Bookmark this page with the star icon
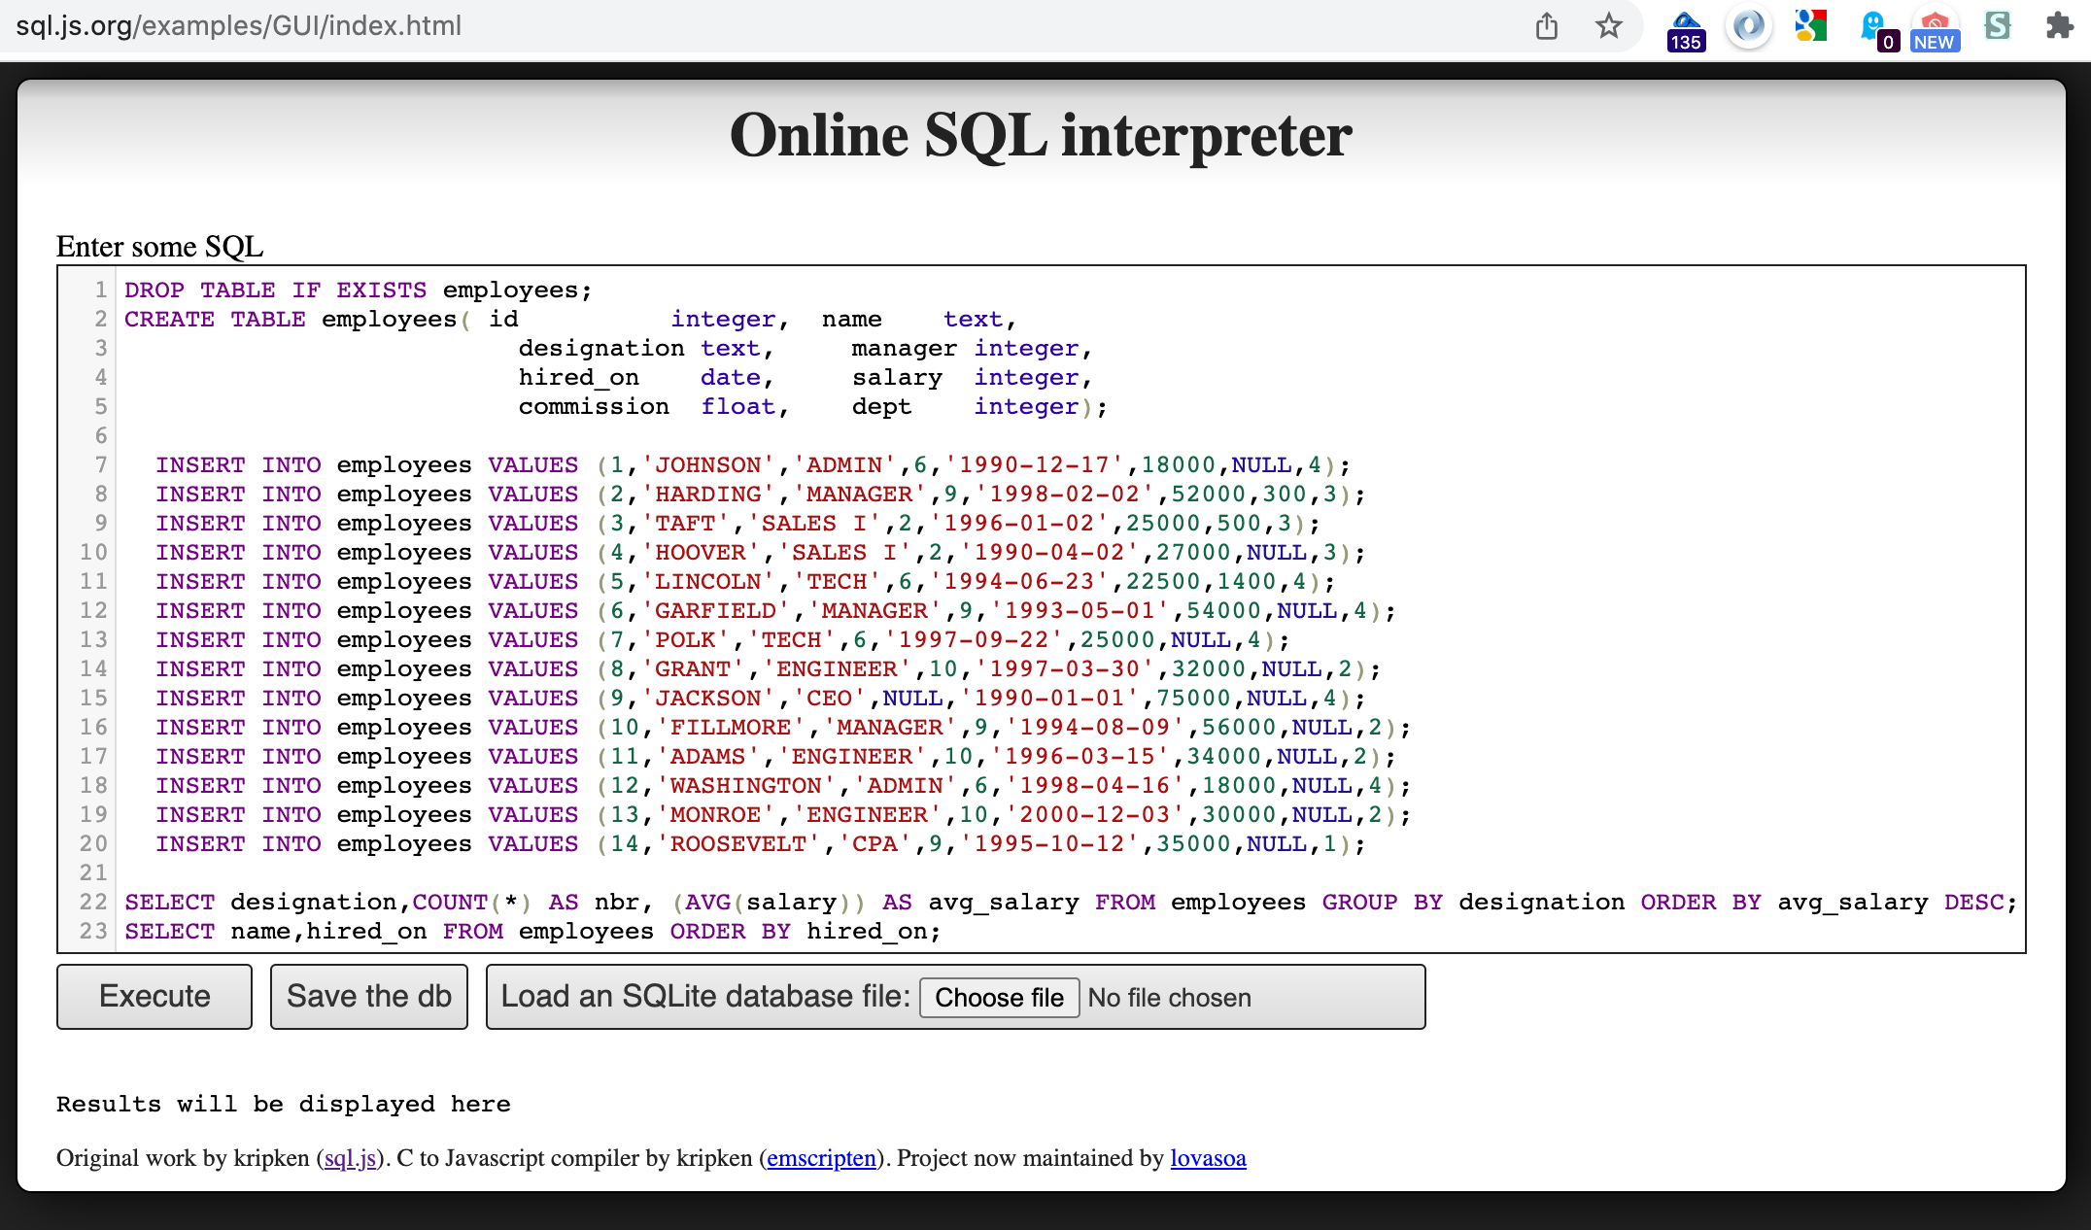Image resolution: width=2091 pixels, height=1230 pixels. (x=1609, y=26)
